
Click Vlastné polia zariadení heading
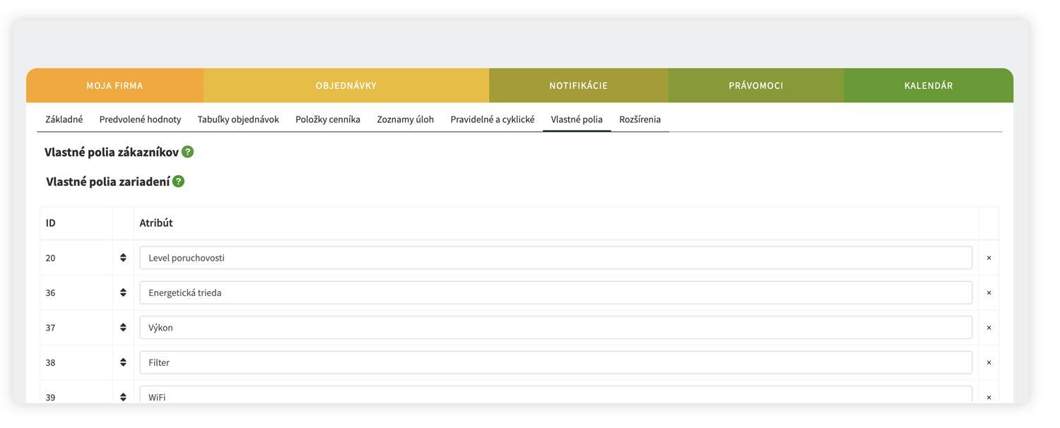pyautogui.click(x=108, y=182)
